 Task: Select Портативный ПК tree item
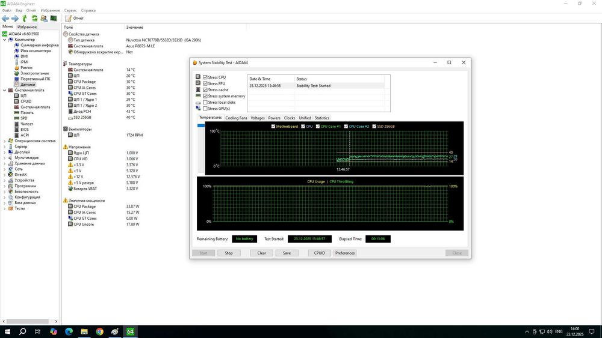coord(35,79)
